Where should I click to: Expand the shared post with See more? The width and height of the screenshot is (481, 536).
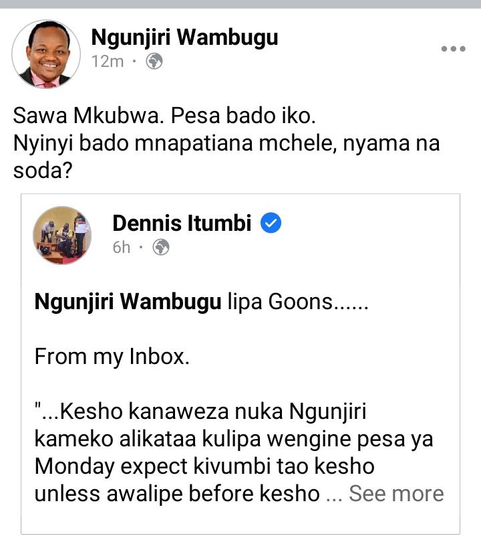click(x=396, y=493)
